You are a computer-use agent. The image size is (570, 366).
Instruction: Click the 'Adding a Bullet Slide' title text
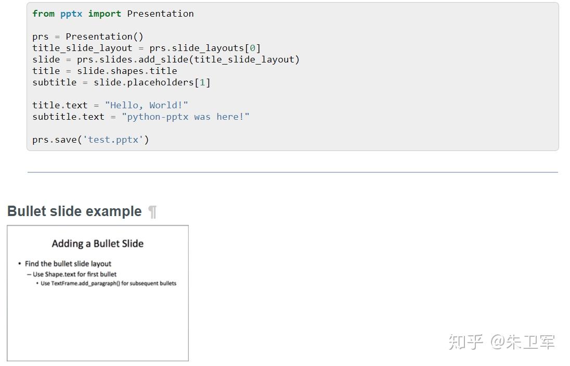[98, 244]
